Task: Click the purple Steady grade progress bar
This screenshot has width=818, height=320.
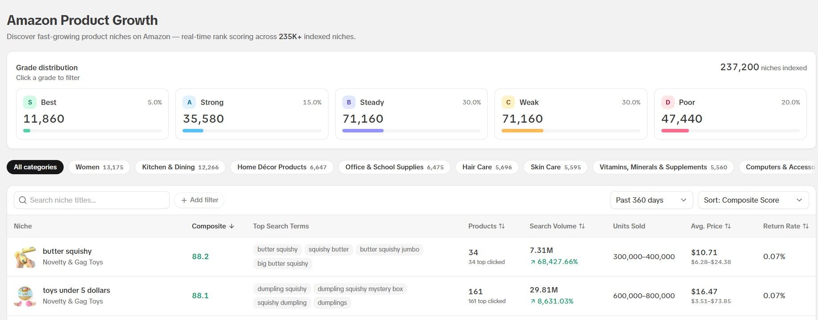Action: [363, 131]
